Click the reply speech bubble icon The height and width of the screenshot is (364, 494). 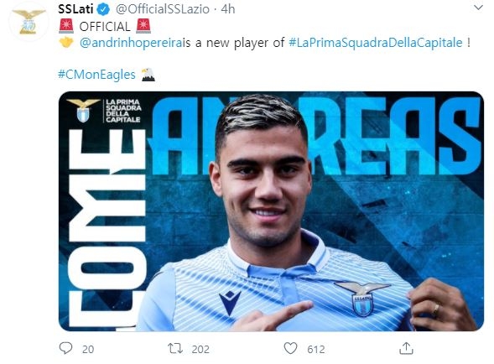coord(66,348)
